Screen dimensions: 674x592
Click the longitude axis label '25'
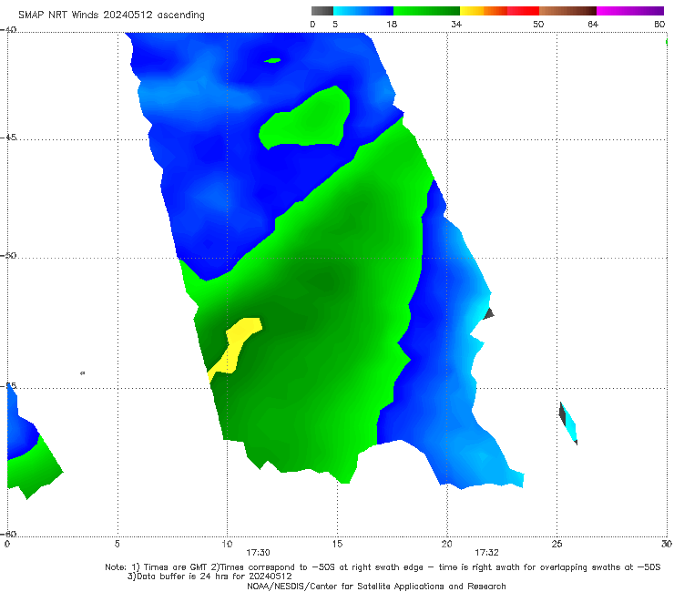coord(557,544)
